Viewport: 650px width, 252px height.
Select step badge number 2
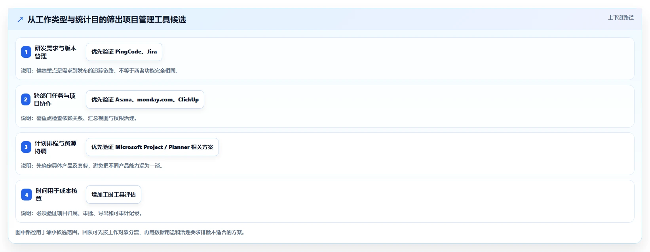(26, 99)
